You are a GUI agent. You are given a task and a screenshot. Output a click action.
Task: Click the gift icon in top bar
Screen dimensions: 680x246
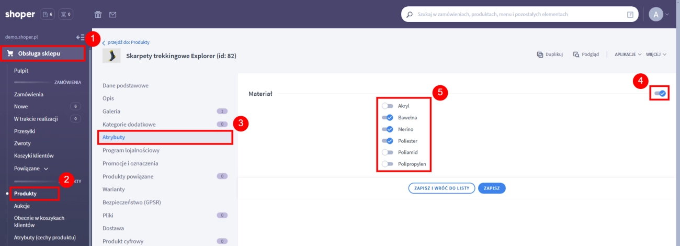pyautogui.click(x=98, y=14)
